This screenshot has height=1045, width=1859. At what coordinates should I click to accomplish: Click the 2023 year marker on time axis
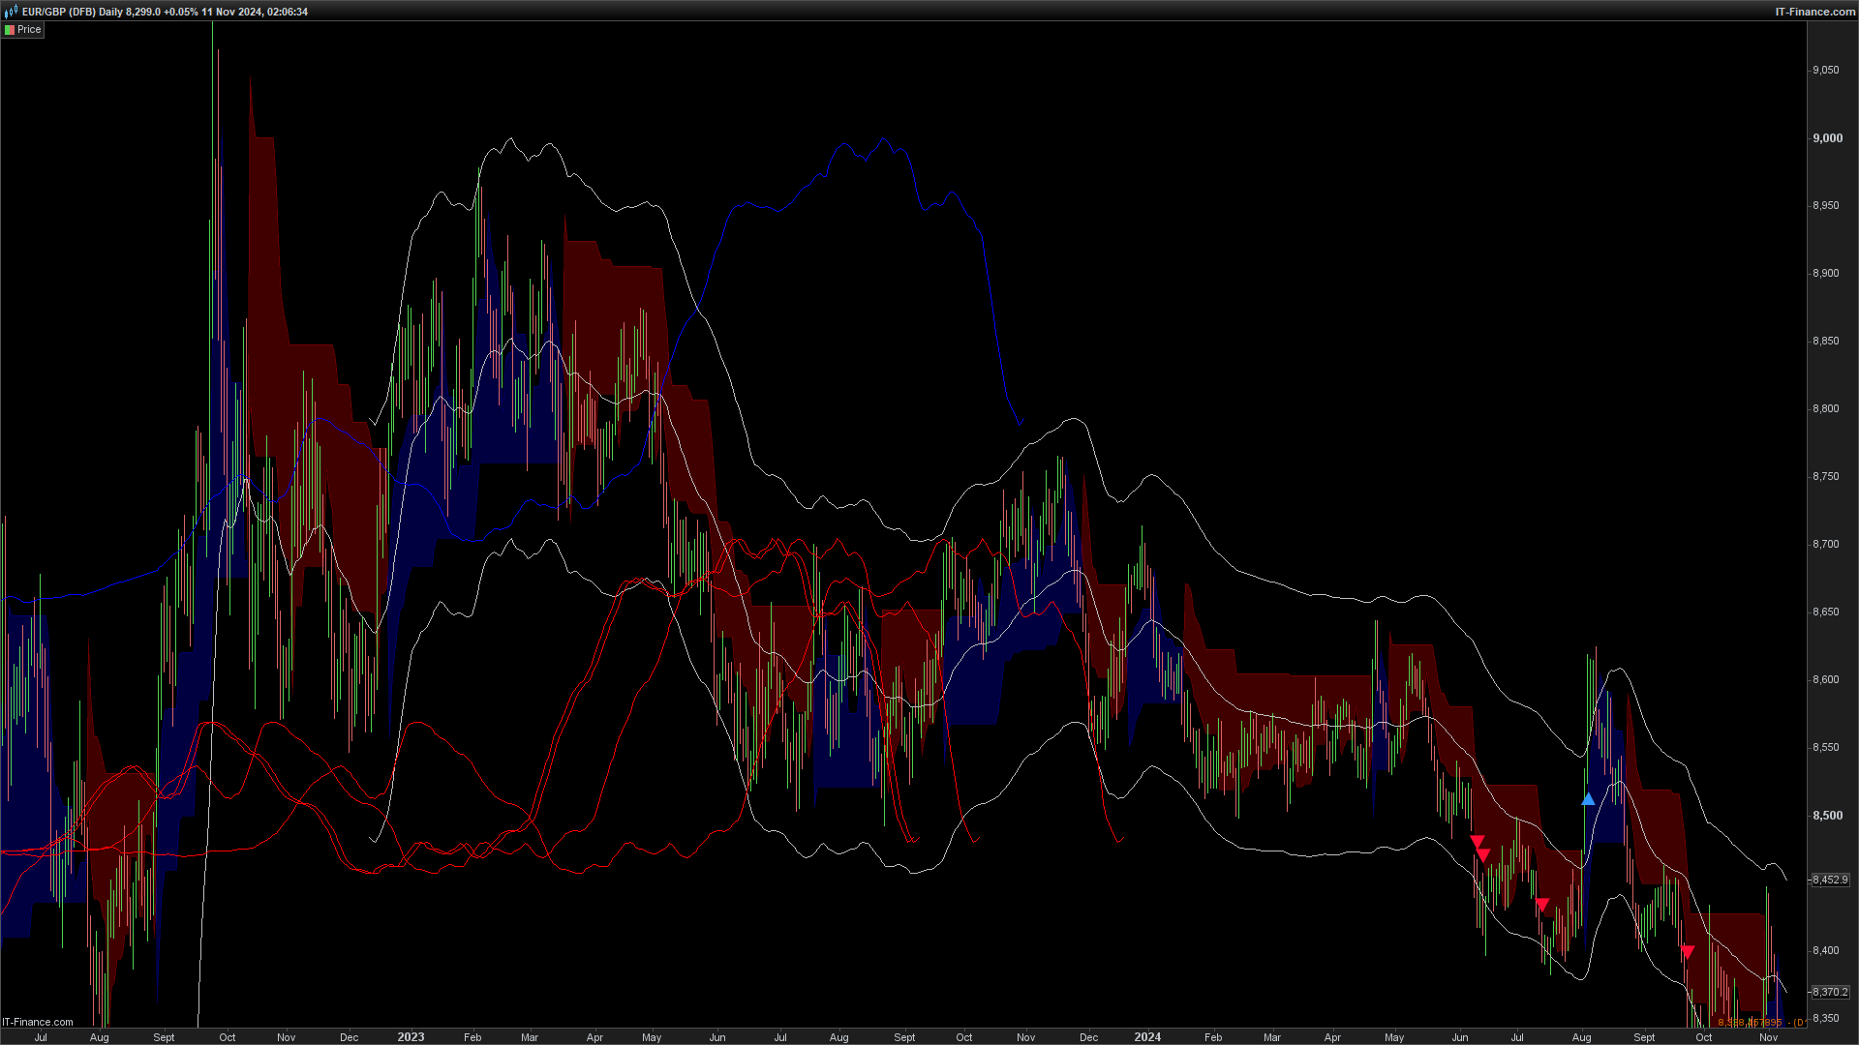411,1037
